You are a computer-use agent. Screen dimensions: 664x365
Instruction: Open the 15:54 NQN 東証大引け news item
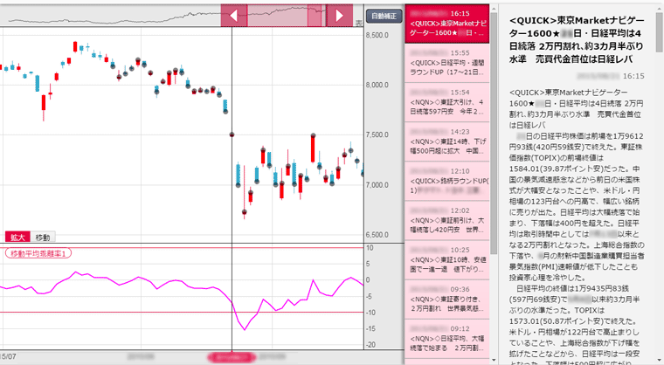point(446,103)
